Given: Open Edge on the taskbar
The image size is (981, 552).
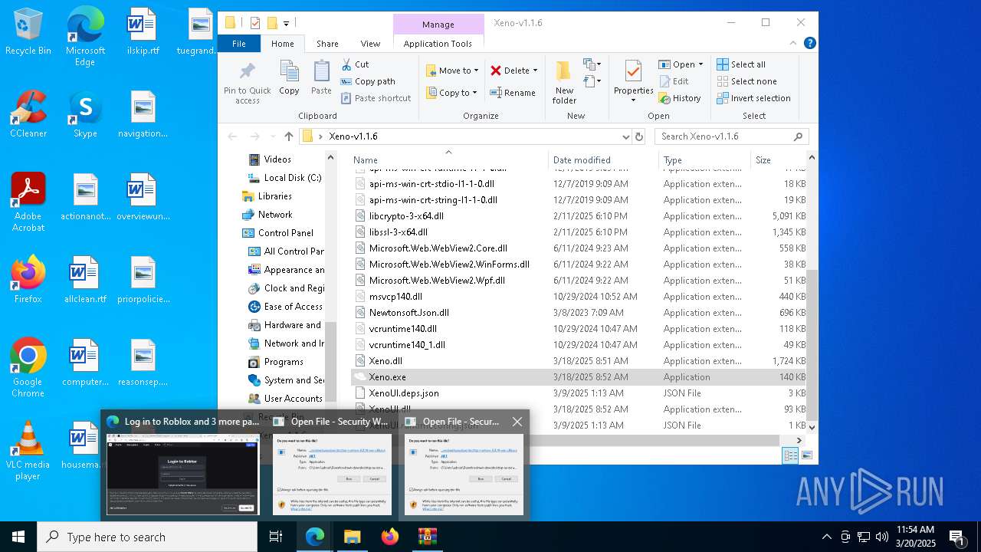Looking at the screenshot, I should pyautogui.click(x=315, y=537).
